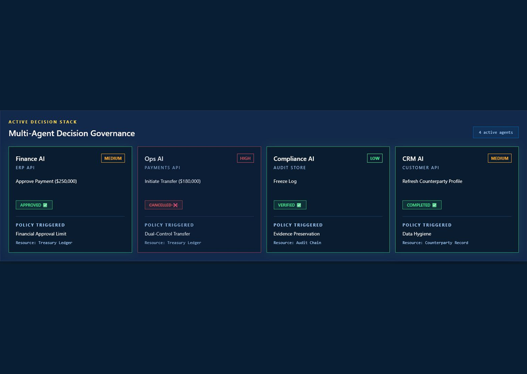Click the COMPLETED status badge
This screenshot has height=374, width=527.
pos(422,205)
